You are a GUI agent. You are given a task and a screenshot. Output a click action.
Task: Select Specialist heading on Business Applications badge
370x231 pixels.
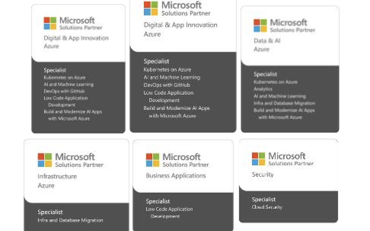[158, 201]
